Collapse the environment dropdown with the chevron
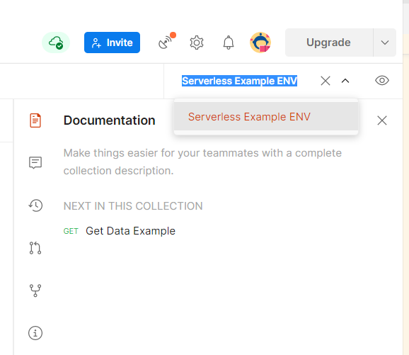The image size is (409, 355). pos(345,81)
